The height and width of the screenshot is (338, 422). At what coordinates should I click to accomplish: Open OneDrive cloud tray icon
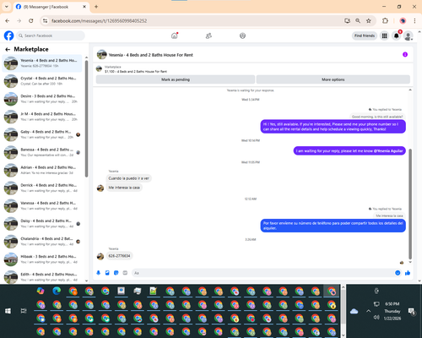click(x=354, y=311)
